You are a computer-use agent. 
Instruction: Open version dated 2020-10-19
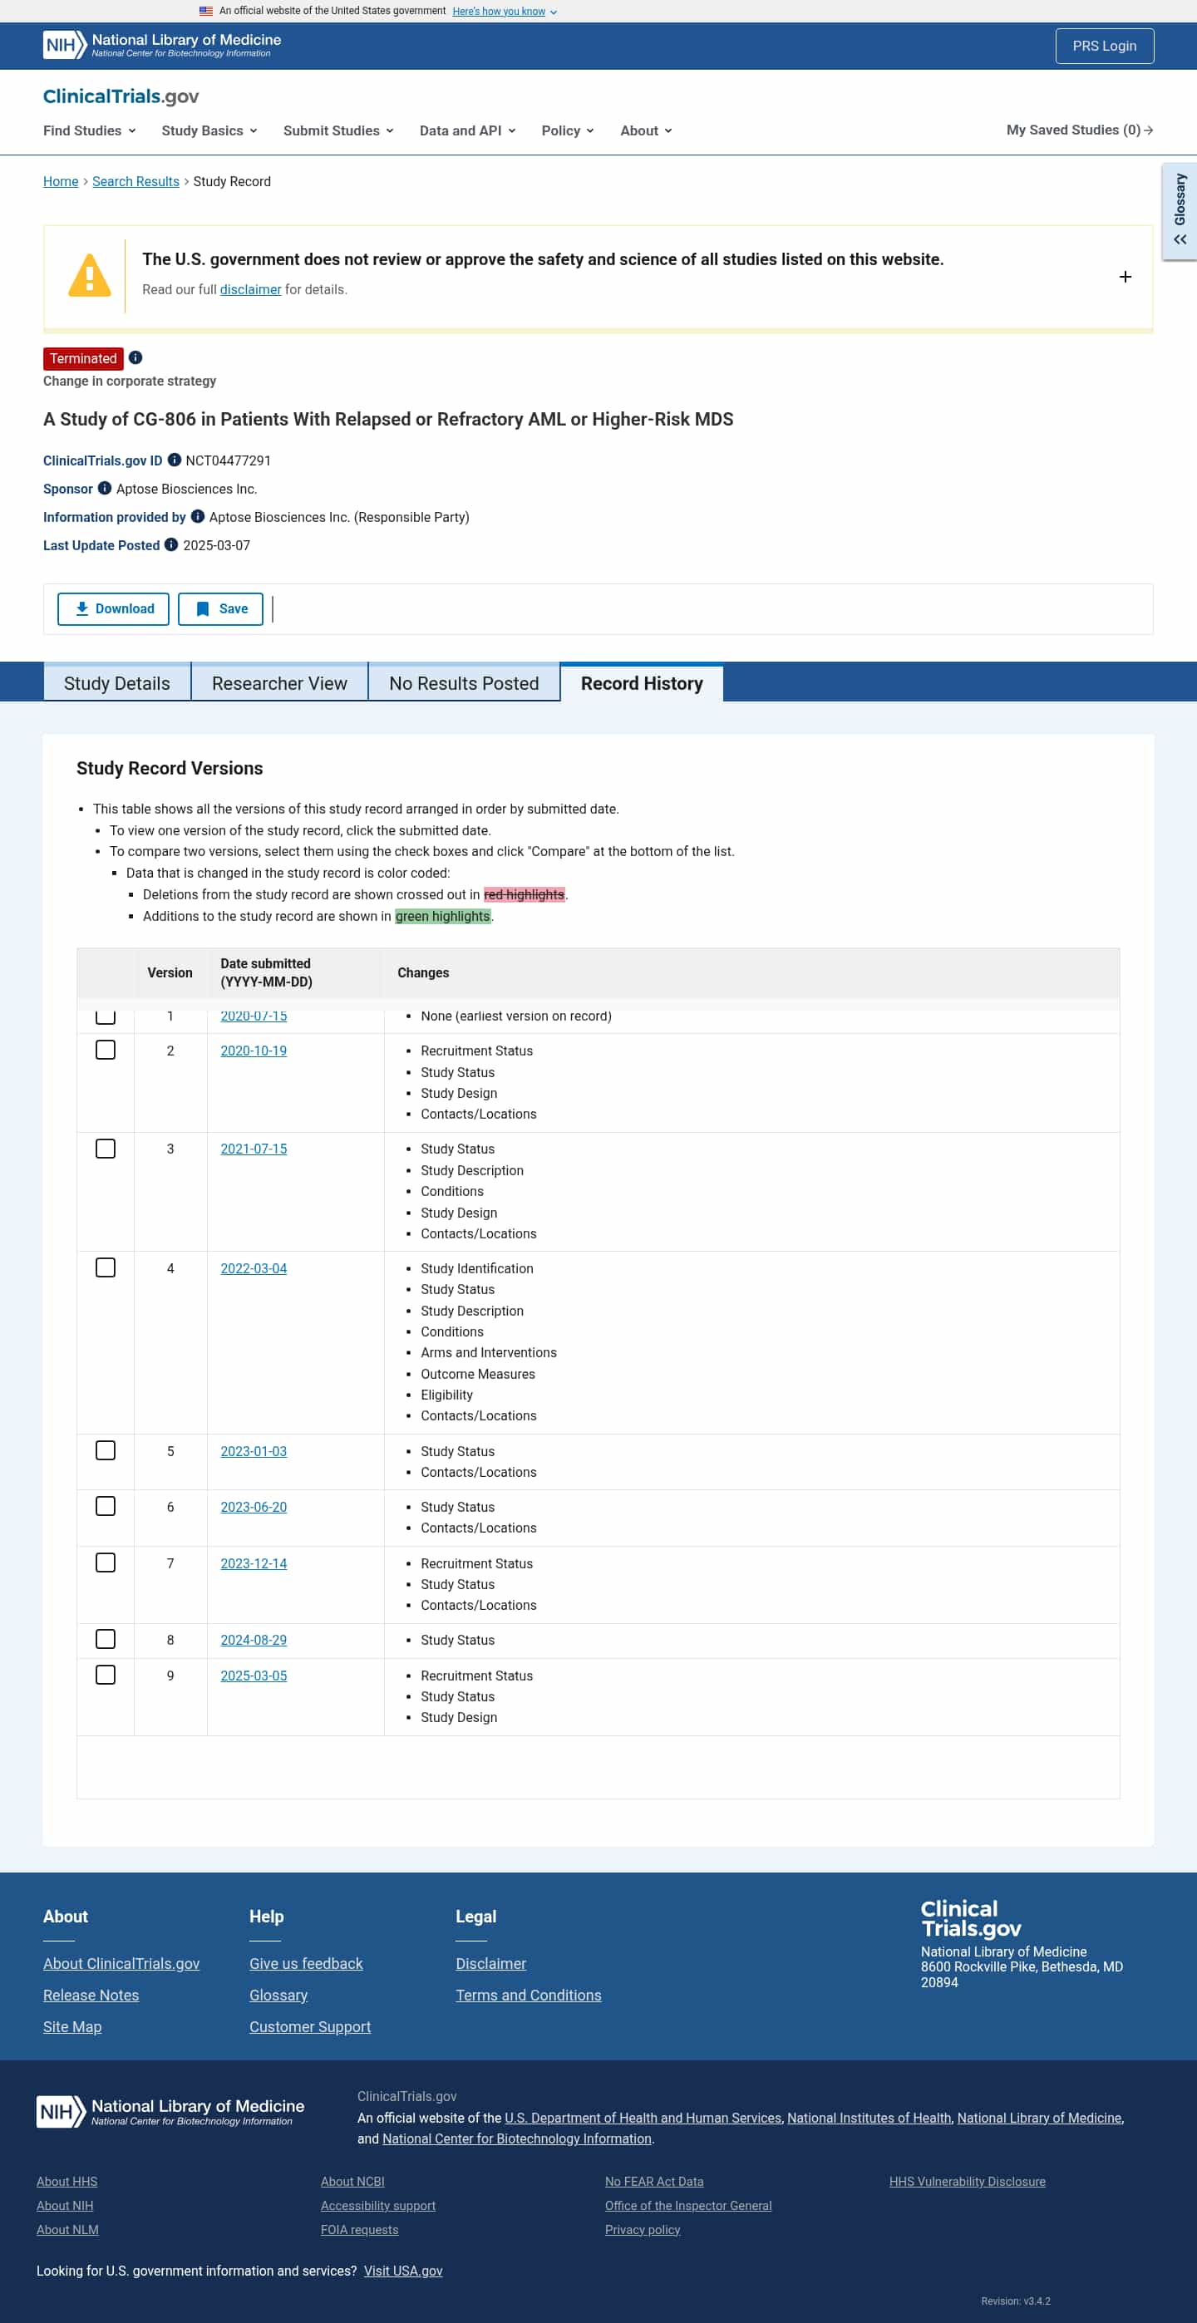[x=254, y=1051]
